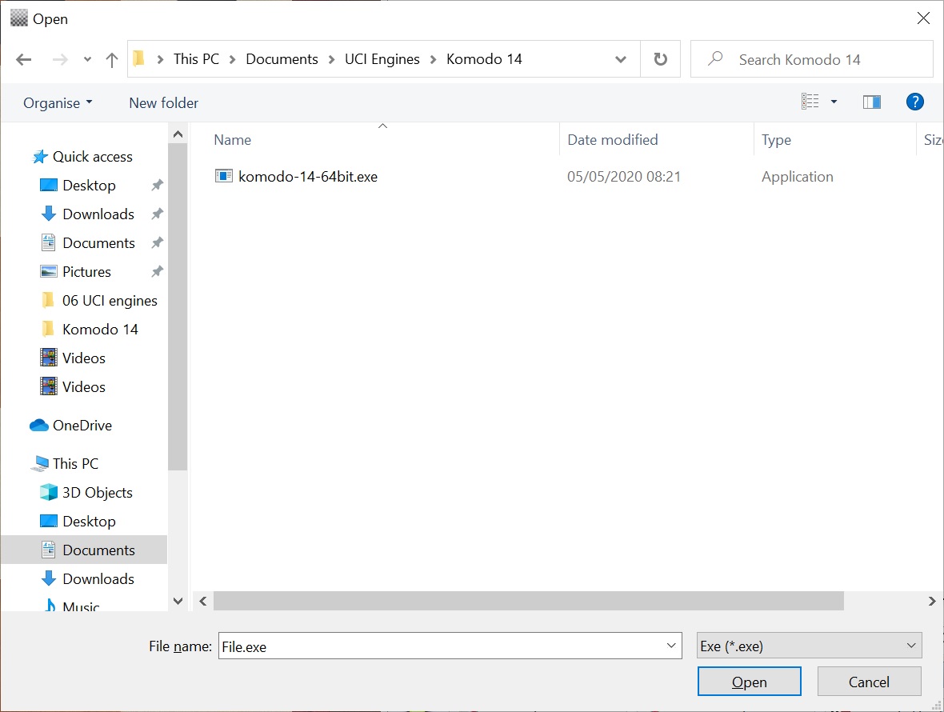Select the komodo-14-64bit.exe file

click(x=307, y=177)
